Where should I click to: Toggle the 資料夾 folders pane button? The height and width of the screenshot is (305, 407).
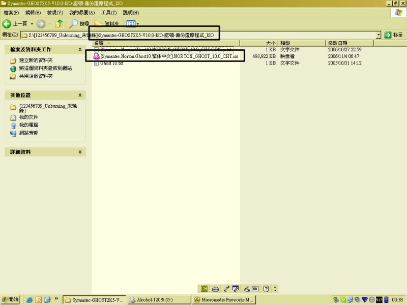(107, 24)
